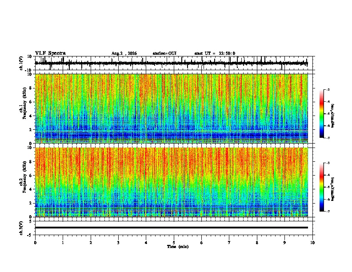The height and width of the screenshot is (272, 352).
Task: Click the ch.2 color scale bar
Action: point(322,187)
